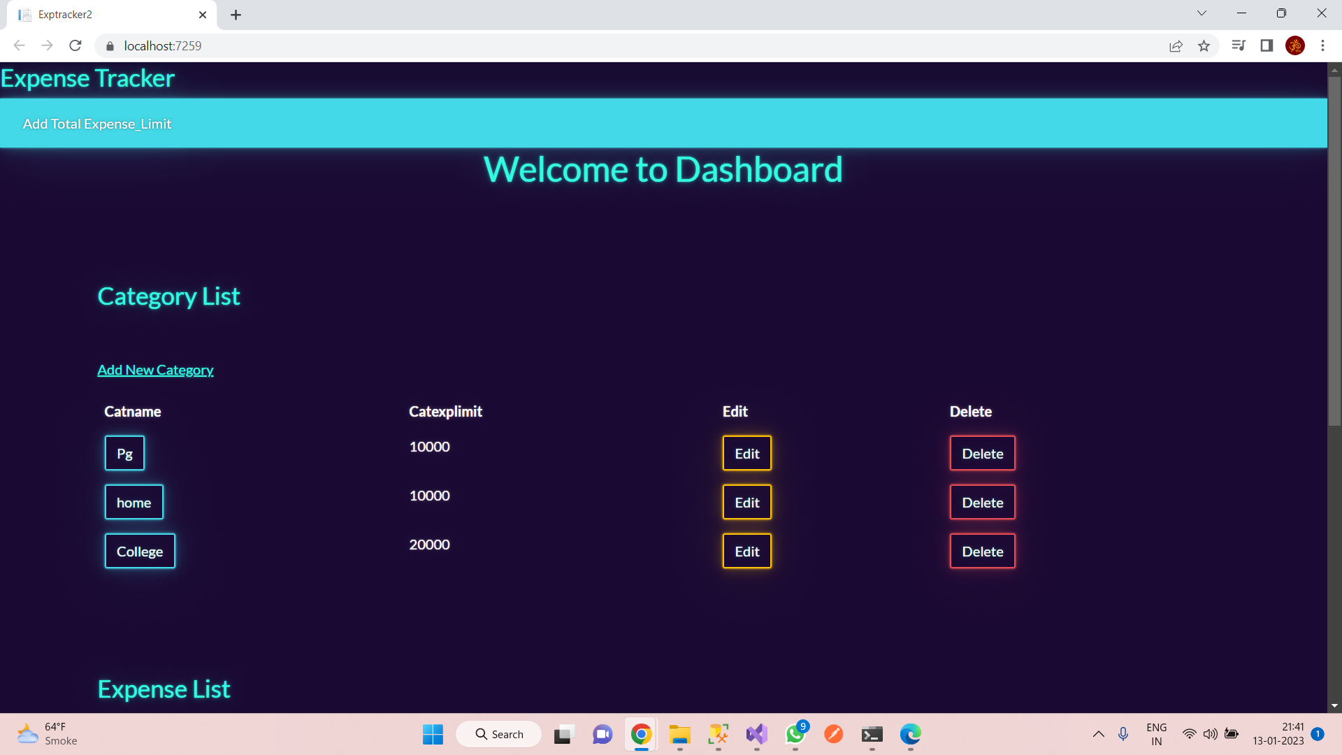Open the Chrome three-dot menu
1342x755 pixels.
pos(1323,45)
